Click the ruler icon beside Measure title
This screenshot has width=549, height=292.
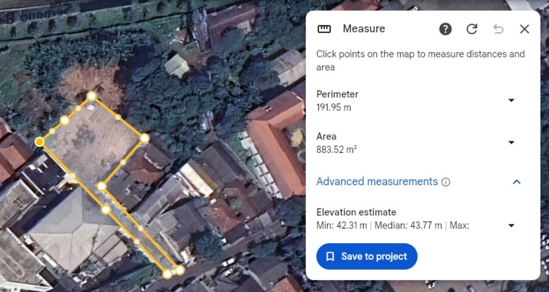324,29
